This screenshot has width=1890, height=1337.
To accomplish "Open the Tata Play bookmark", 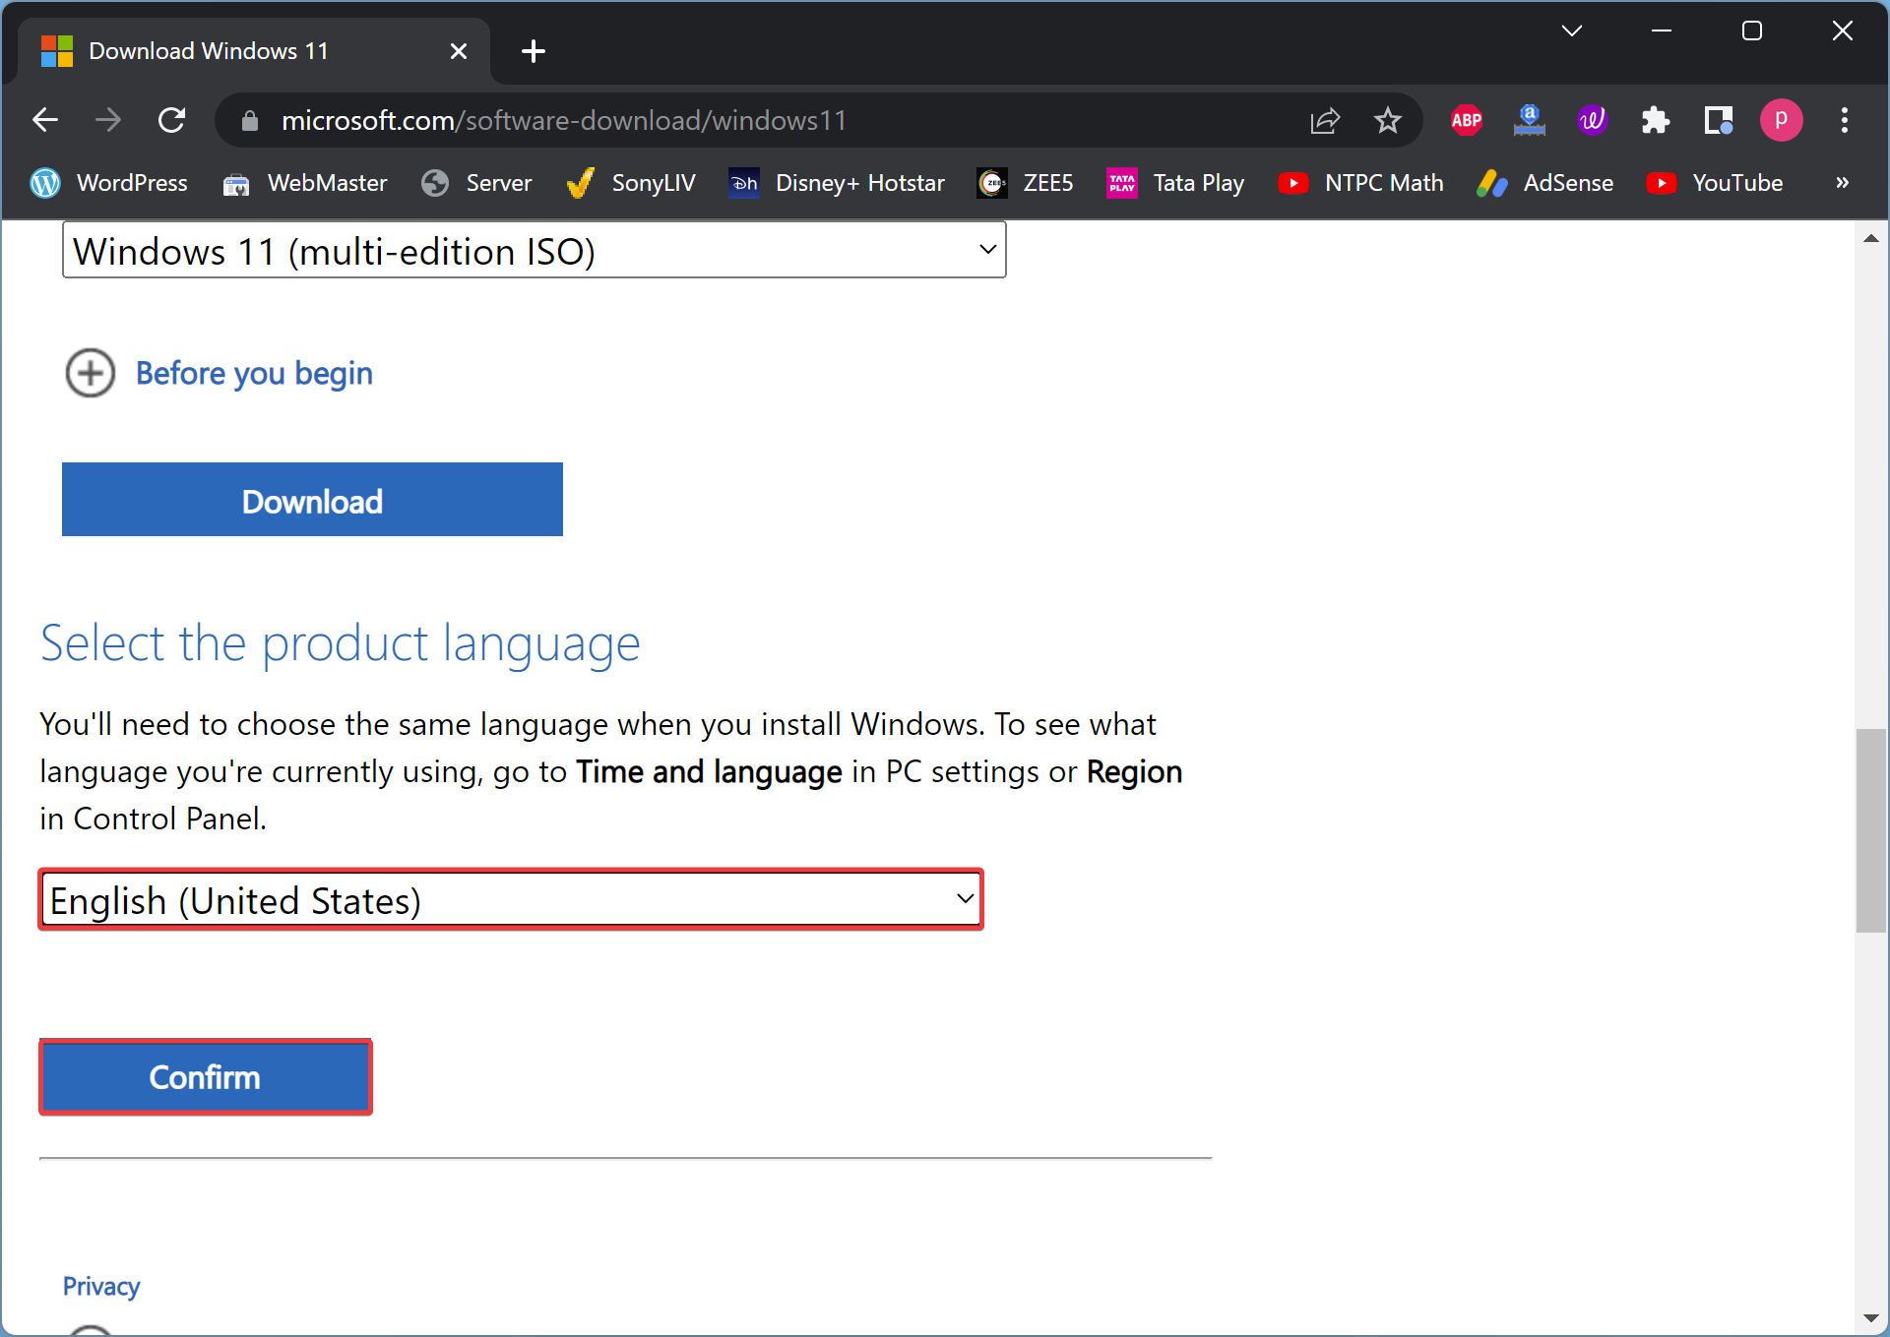I will coord(1175,183).
